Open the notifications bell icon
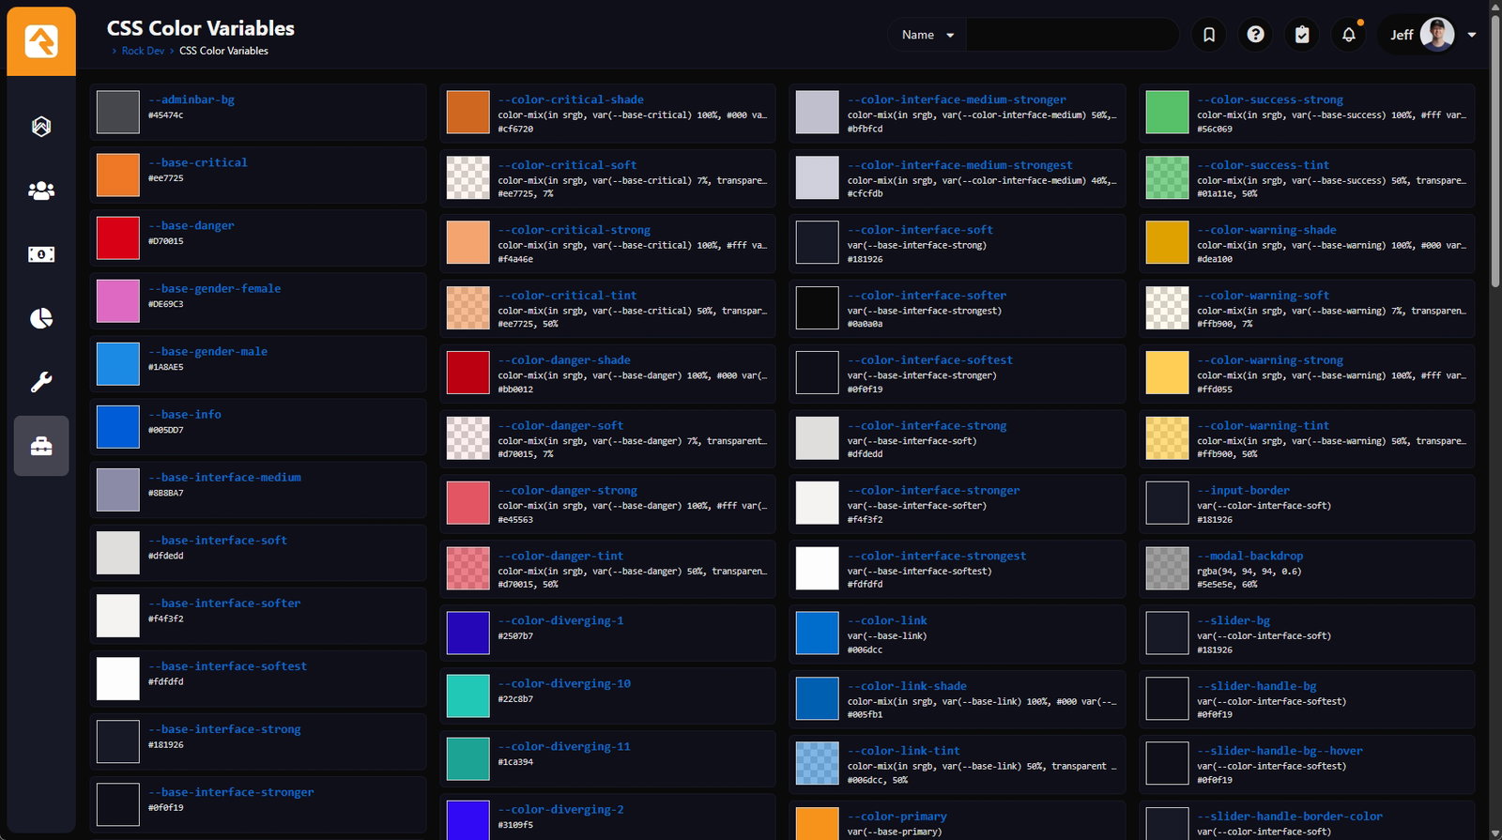Viewport: 1502px width, 840px height. pos(1349,35)
